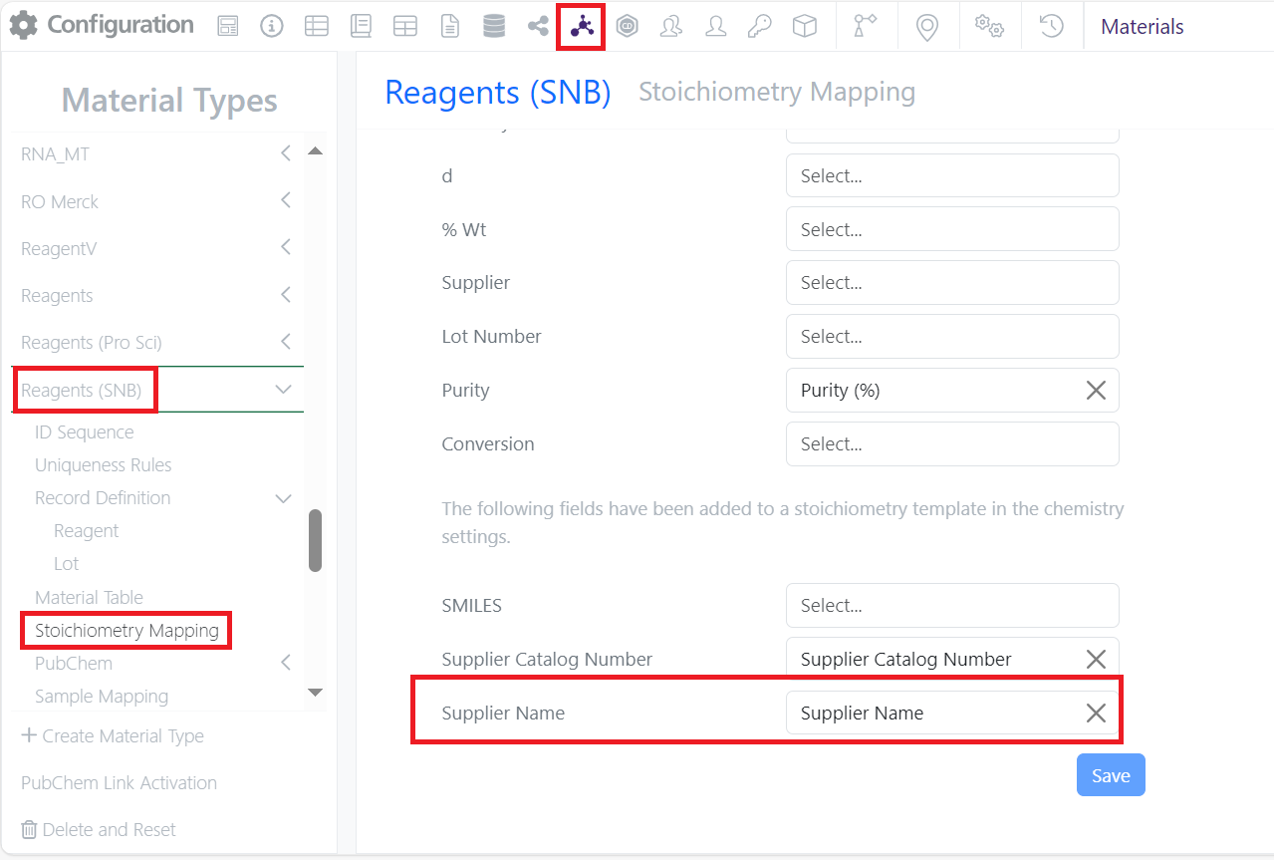
Task: Collapse the Reagents (SNB) material type
Action: pyautogui.click(x=283, y=390)
